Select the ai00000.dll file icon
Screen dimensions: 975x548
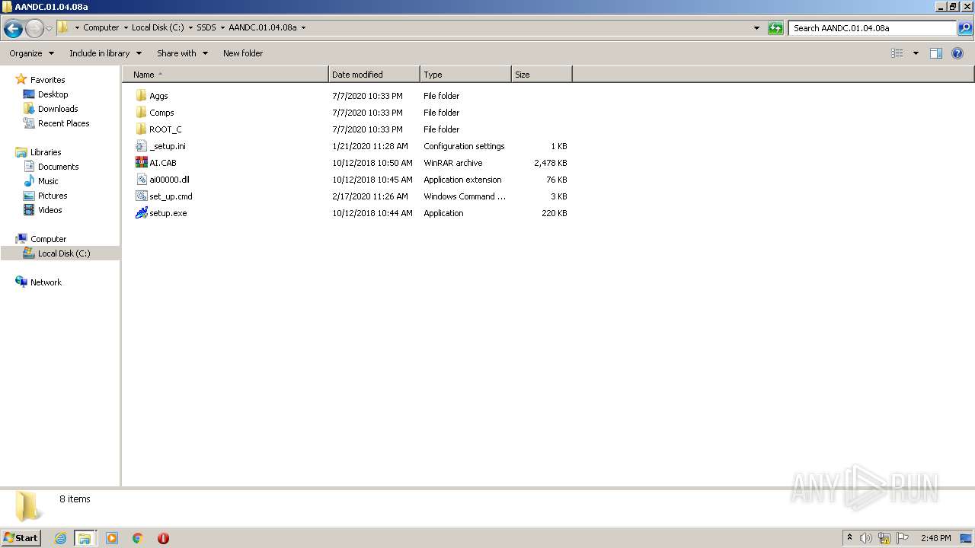[141, 180]
